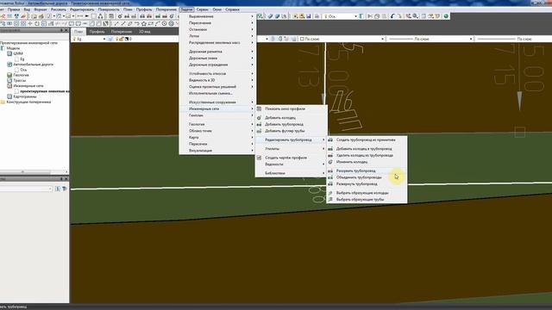Image resolution: width=552 pixels, height=310 pixels.
Task: Toggle the проектируемая ливневая checkbox
Action: pos(16,91)
